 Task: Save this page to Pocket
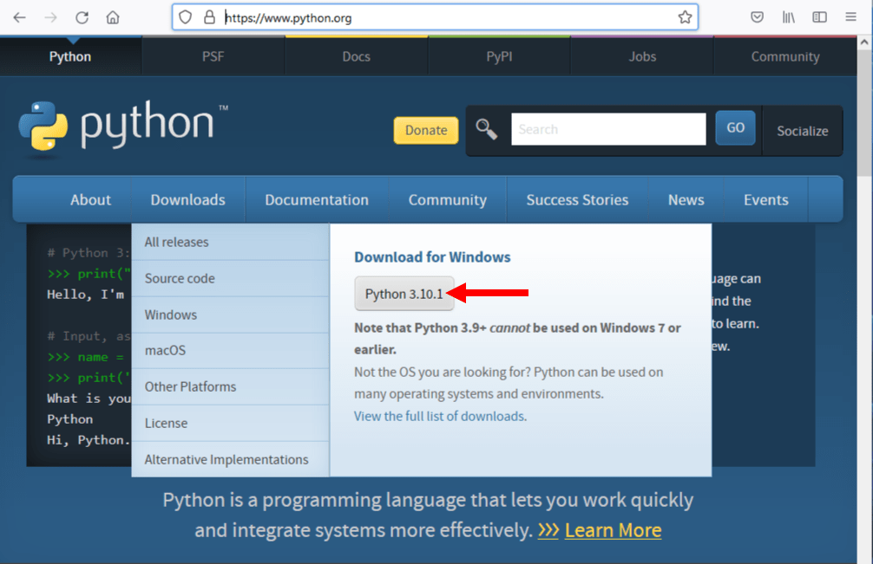point(757,16)
